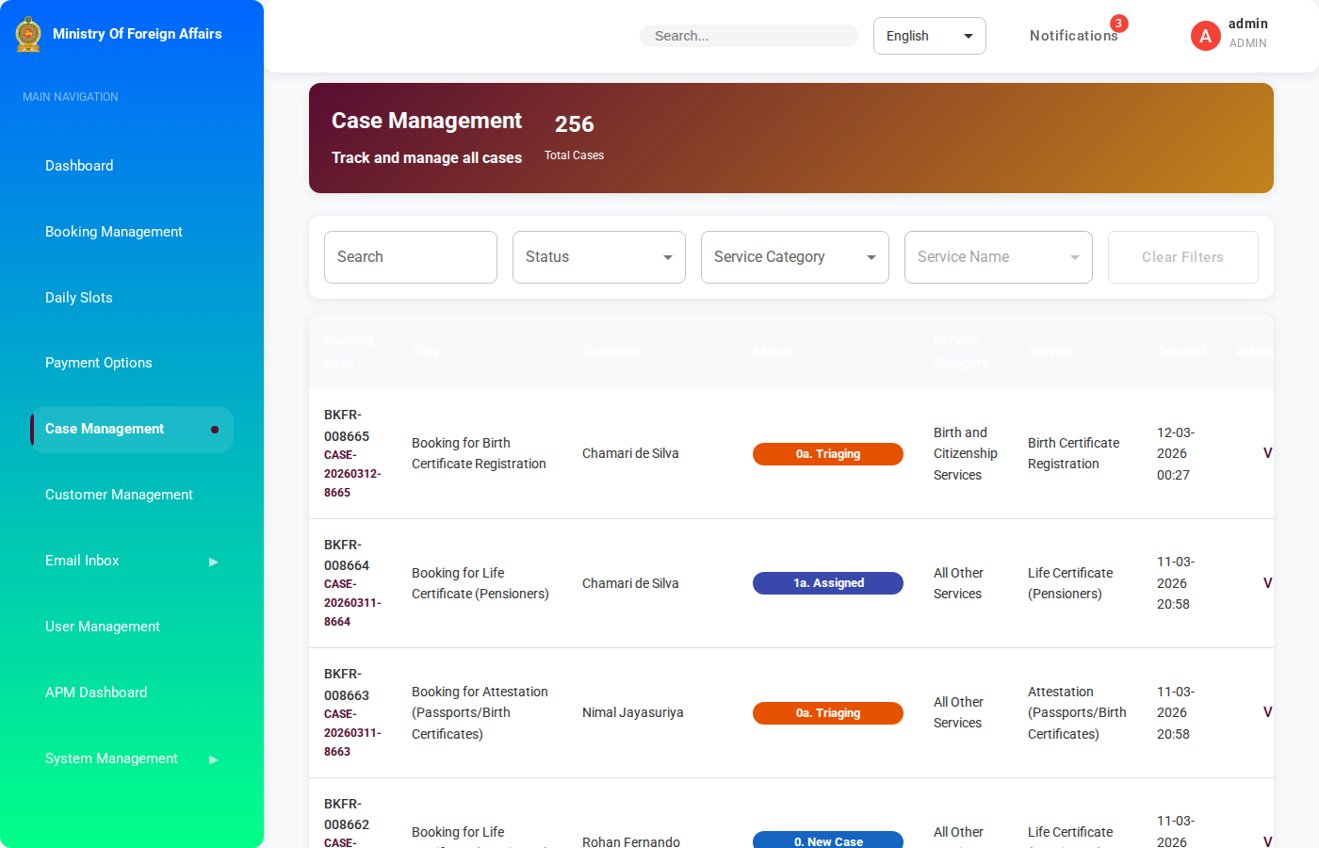
Task: Open Payment Options menu item
Action: click(99, 363)
